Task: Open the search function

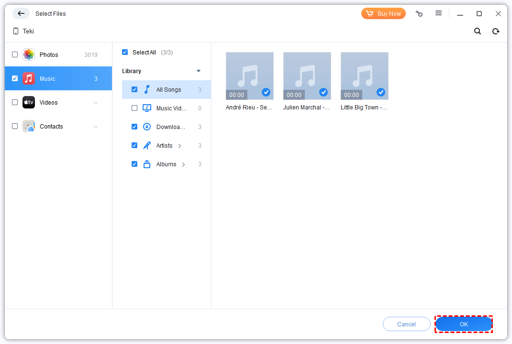Action: [x=477, y=31]
